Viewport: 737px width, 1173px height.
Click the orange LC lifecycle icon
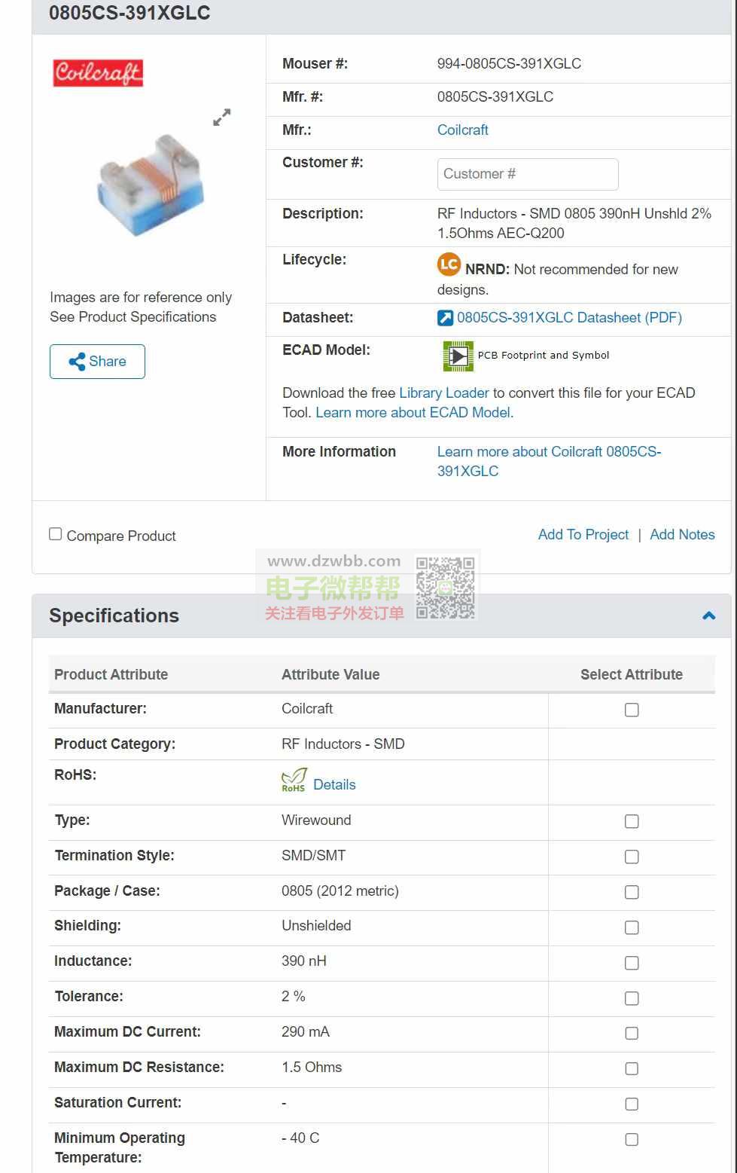pos(449,264)
